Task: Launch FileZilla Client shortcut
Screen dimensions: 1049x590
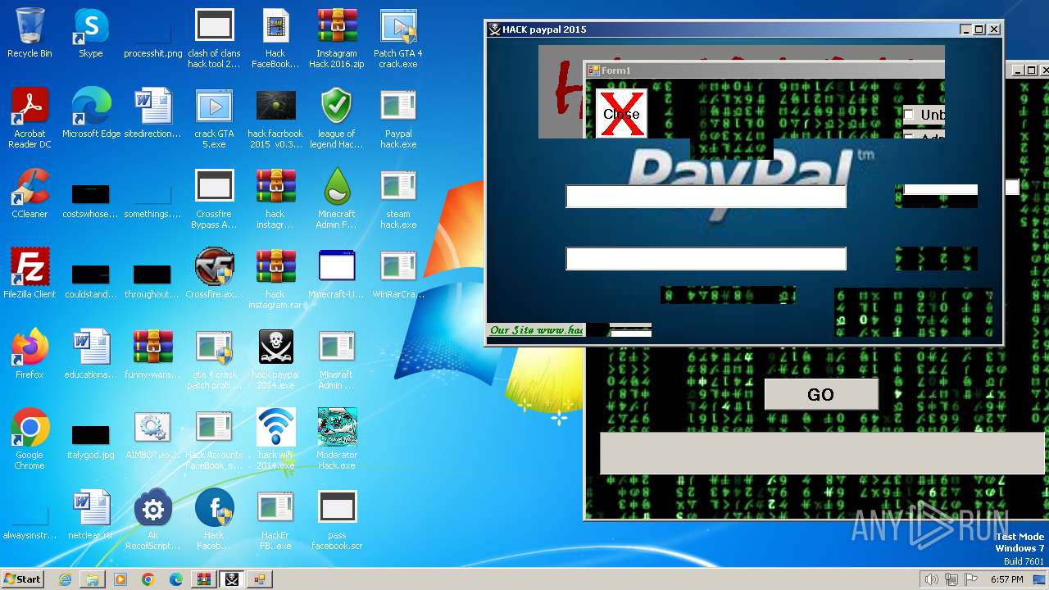Action: 30,274
